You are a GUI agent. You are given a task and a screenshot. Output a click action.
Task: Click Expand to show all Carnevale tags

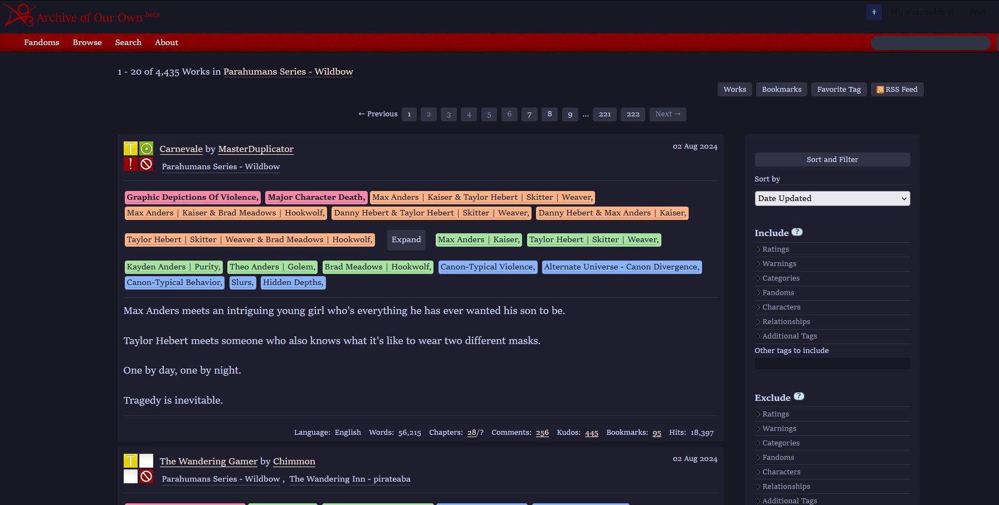pos(406,240)
